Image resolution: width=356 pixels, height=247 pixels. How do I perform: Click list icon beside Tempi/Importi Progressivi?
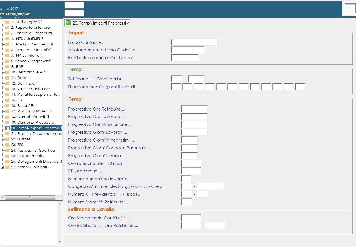click(x=8, y=128)
